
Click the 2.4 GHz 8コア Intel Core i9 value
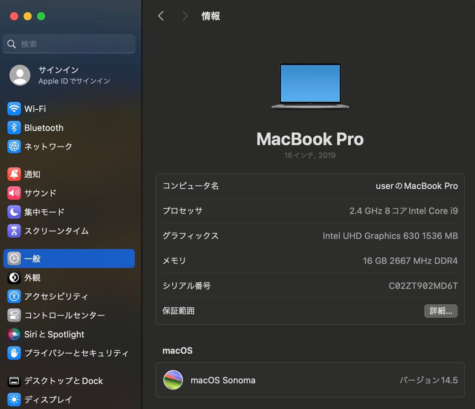(x=404, y=211)
